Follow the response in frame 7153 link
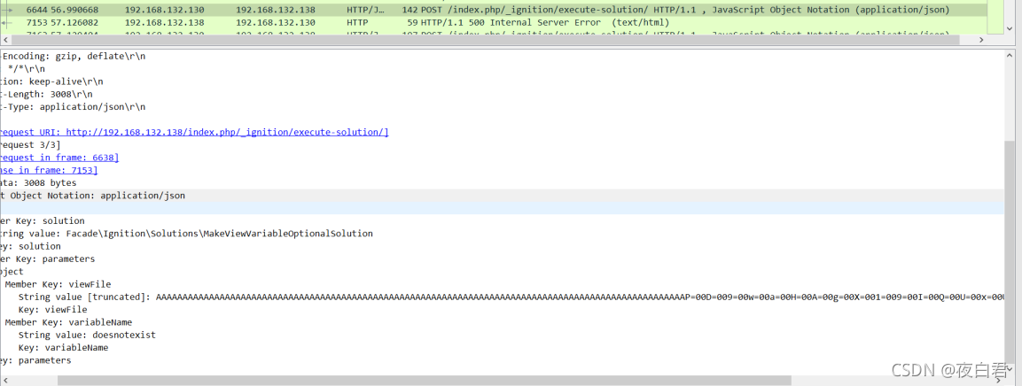 (49, 171)
